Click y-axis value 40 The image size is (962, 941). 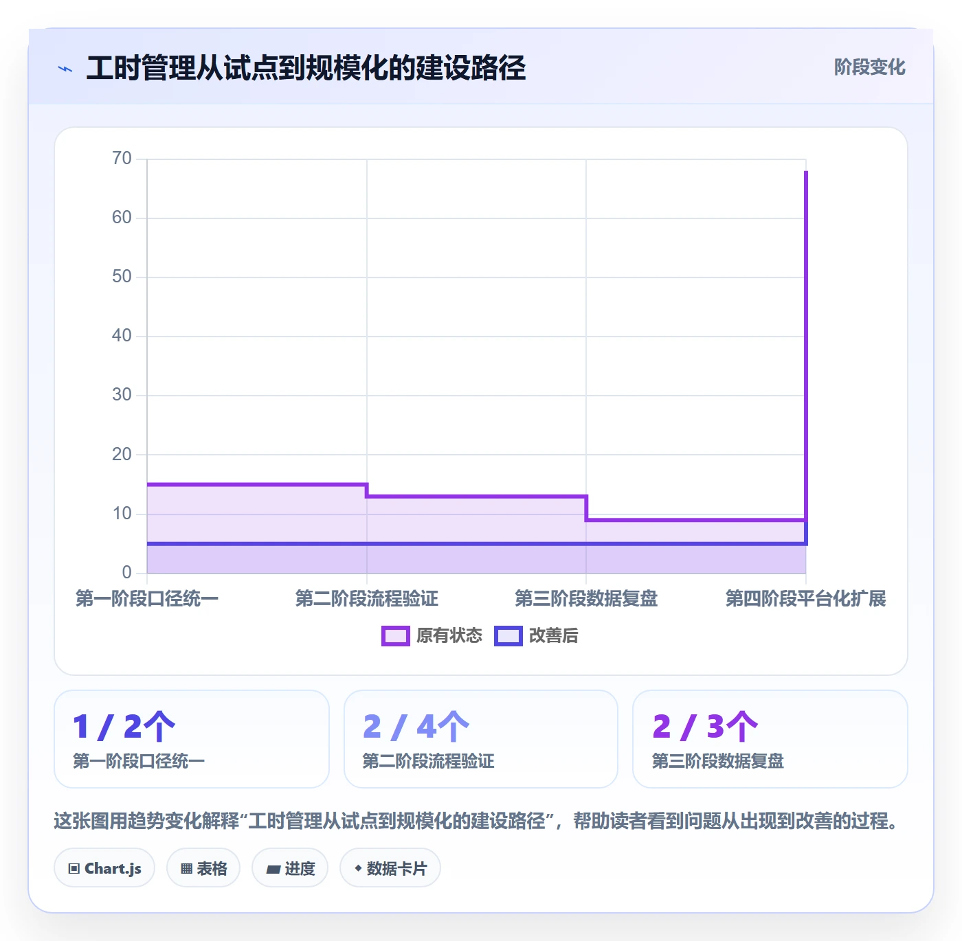tap(122, 336)
